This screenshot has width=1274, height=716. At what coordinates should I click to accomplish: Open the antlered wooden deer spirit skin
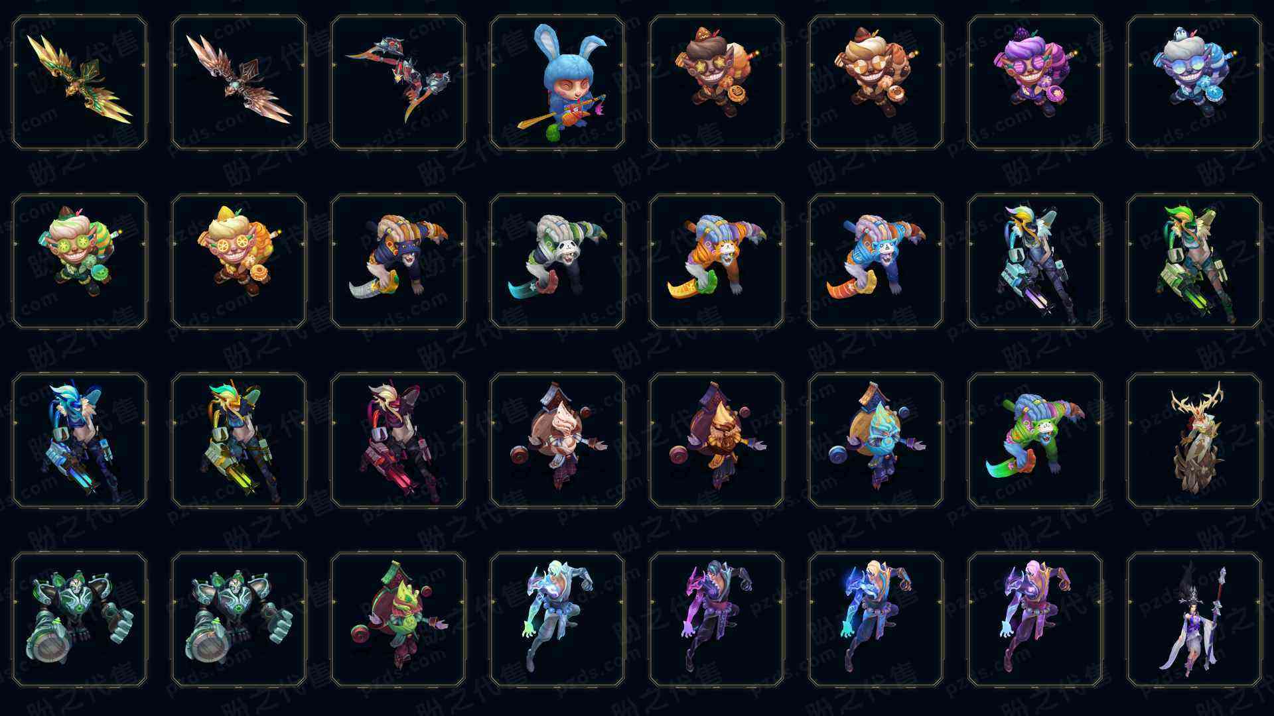click(1194, 440)
